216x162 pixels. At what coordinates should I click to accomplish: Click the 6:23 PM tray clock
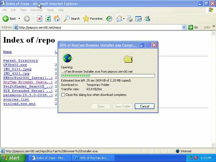click(x=206, y=158)
